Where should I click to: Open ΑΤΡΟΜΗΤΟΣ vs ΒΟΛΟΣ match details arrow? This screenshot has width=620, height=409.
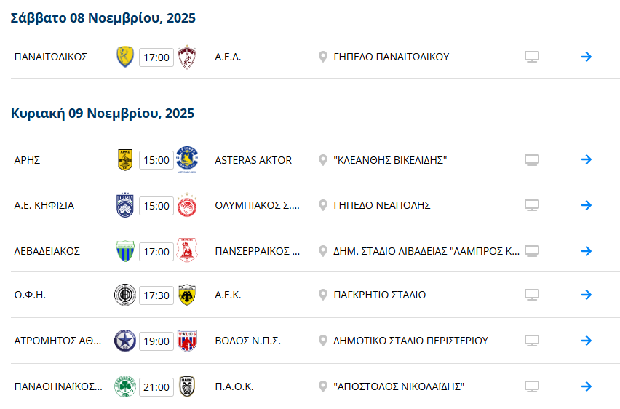(x=587, y=341)
